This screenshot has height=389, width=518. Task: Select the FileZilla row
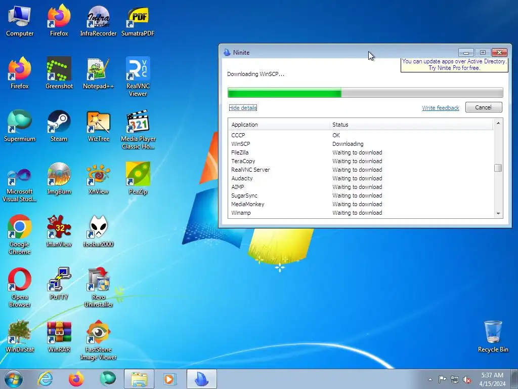point(361,152)
